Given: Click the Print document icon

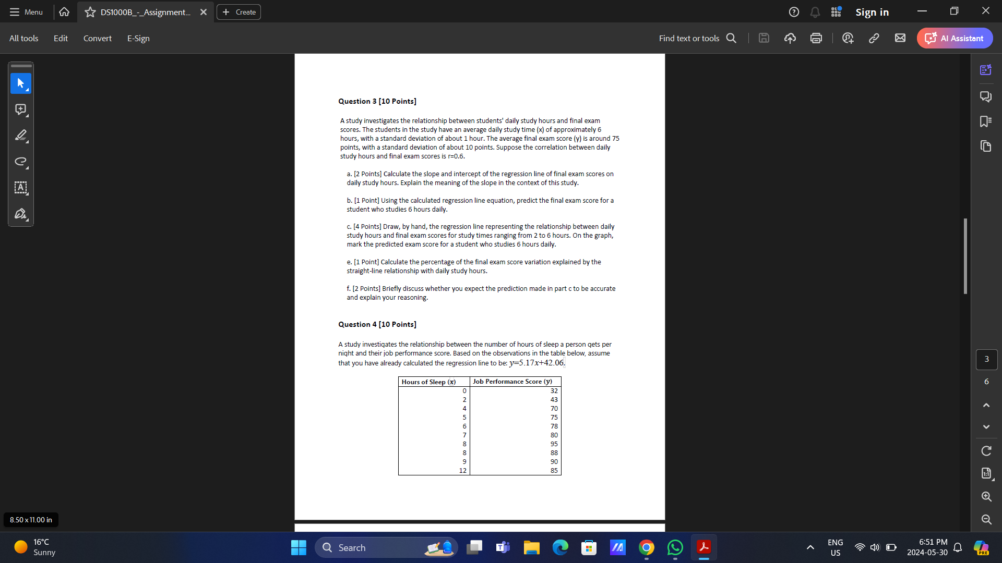Looking at the screenshot, I should pyautogui.click(x=816, y=38).
